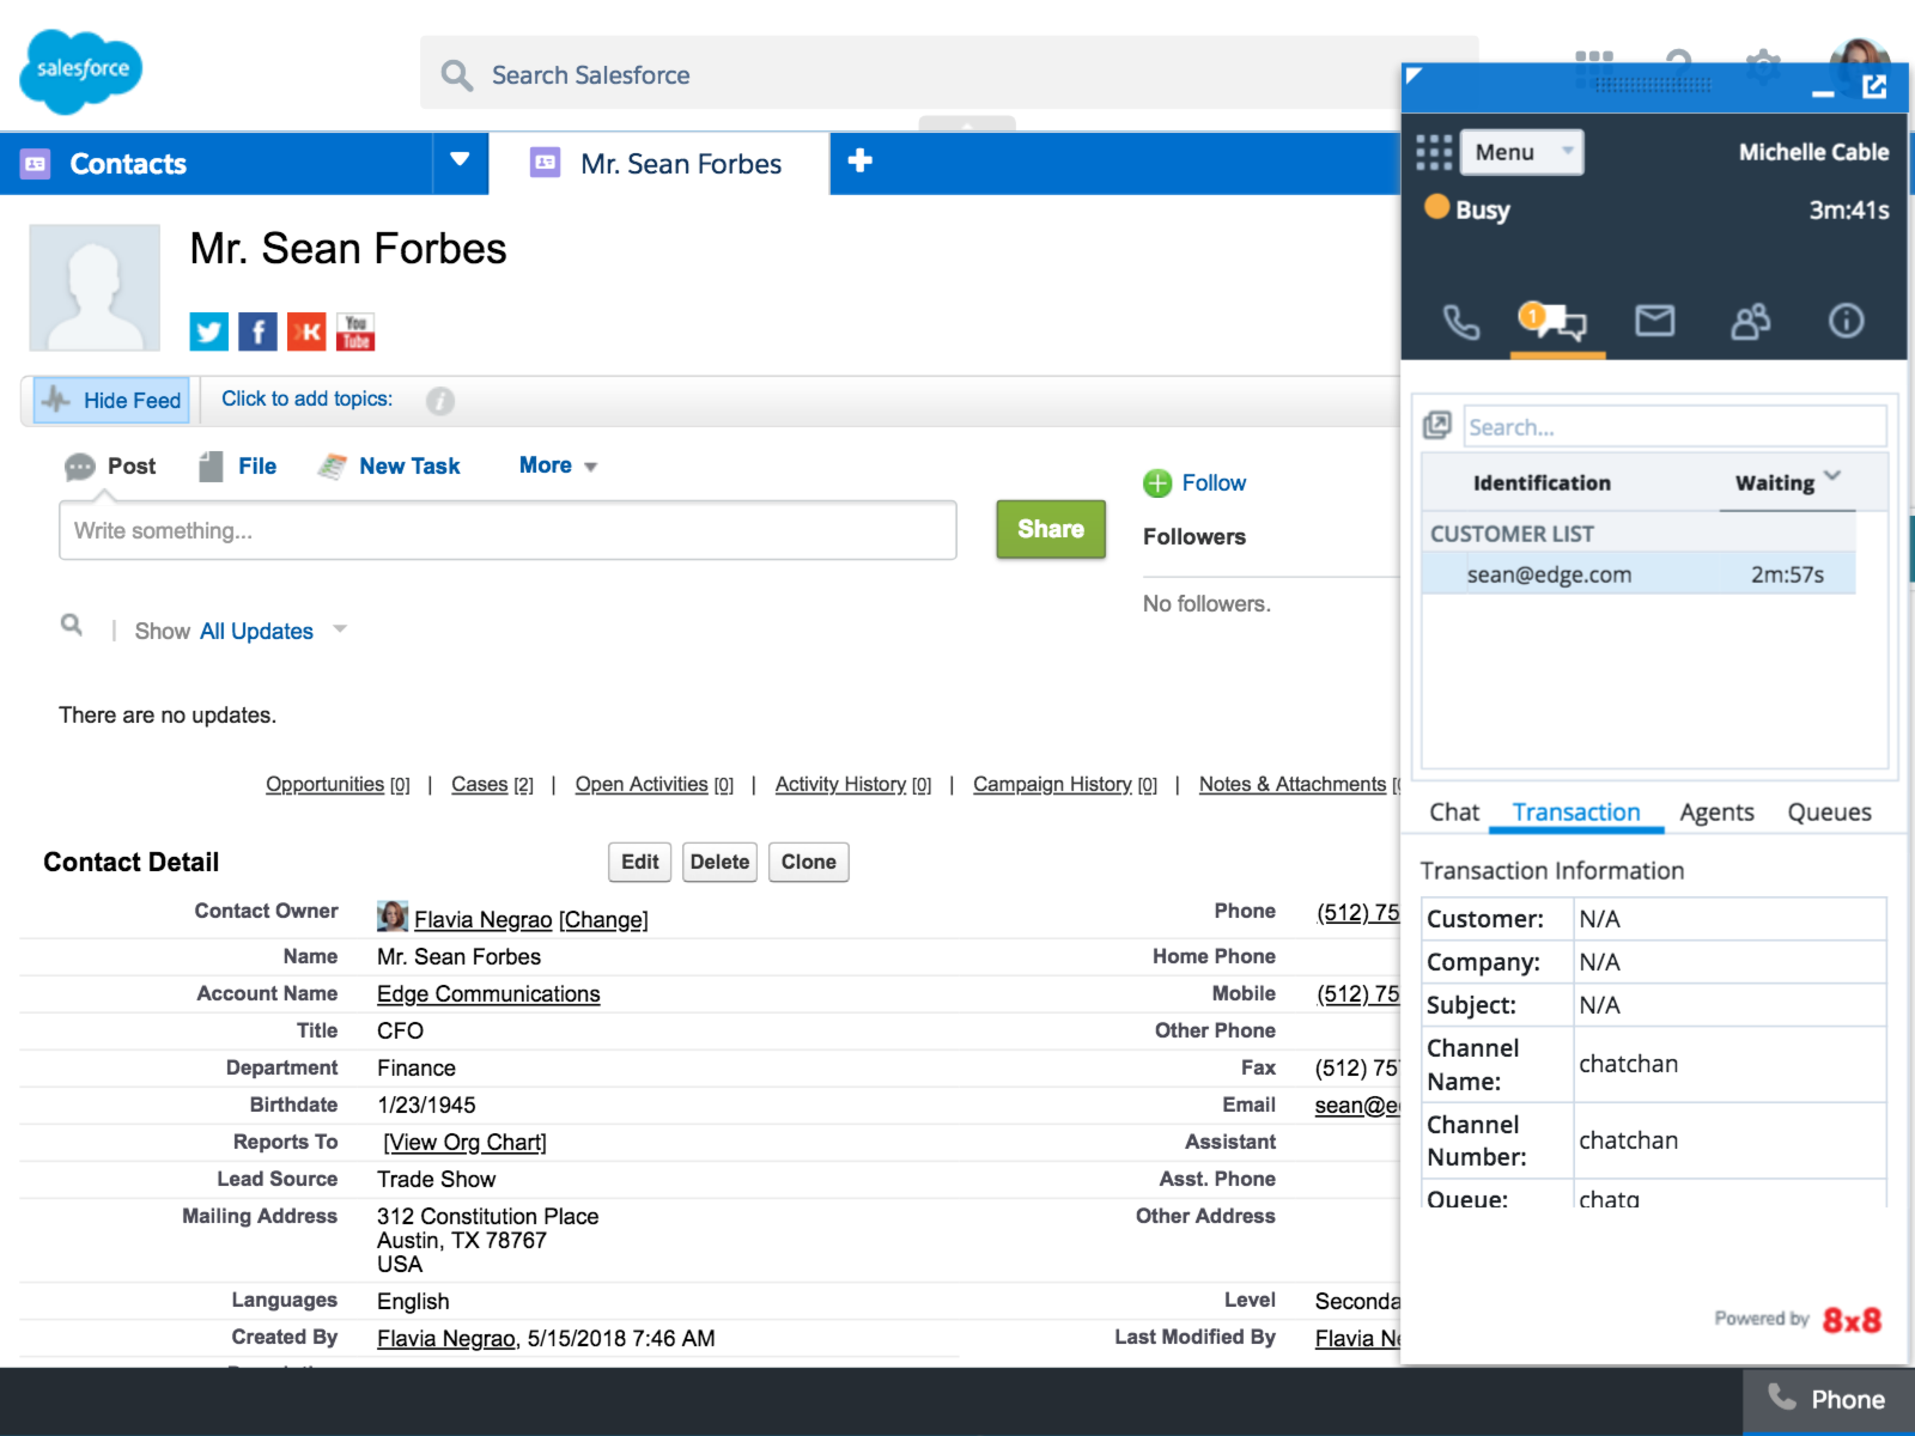This screenshot has width=1915, height=1436.
Task: Click the Contacts tab card icon
Action: [35, 163]
